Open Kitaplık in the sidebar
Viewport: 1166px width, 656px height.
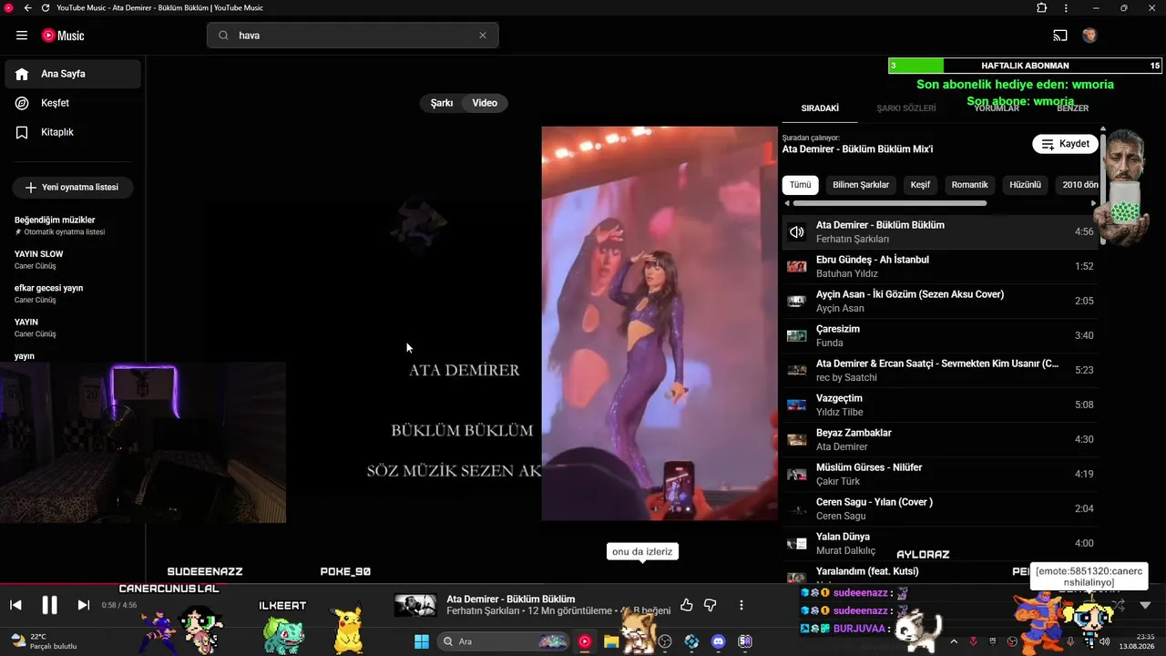[73, 132]
